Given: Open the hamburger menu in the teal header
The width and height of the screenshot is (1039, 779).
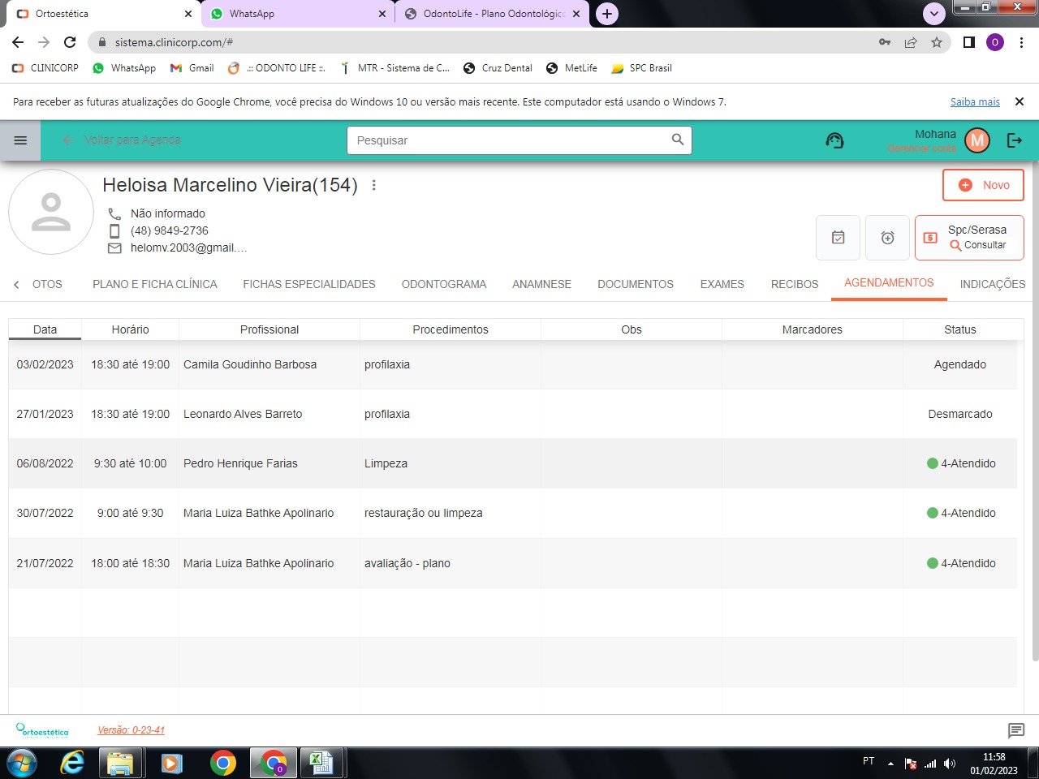Looking at the screenshot, I should point(20,140).
